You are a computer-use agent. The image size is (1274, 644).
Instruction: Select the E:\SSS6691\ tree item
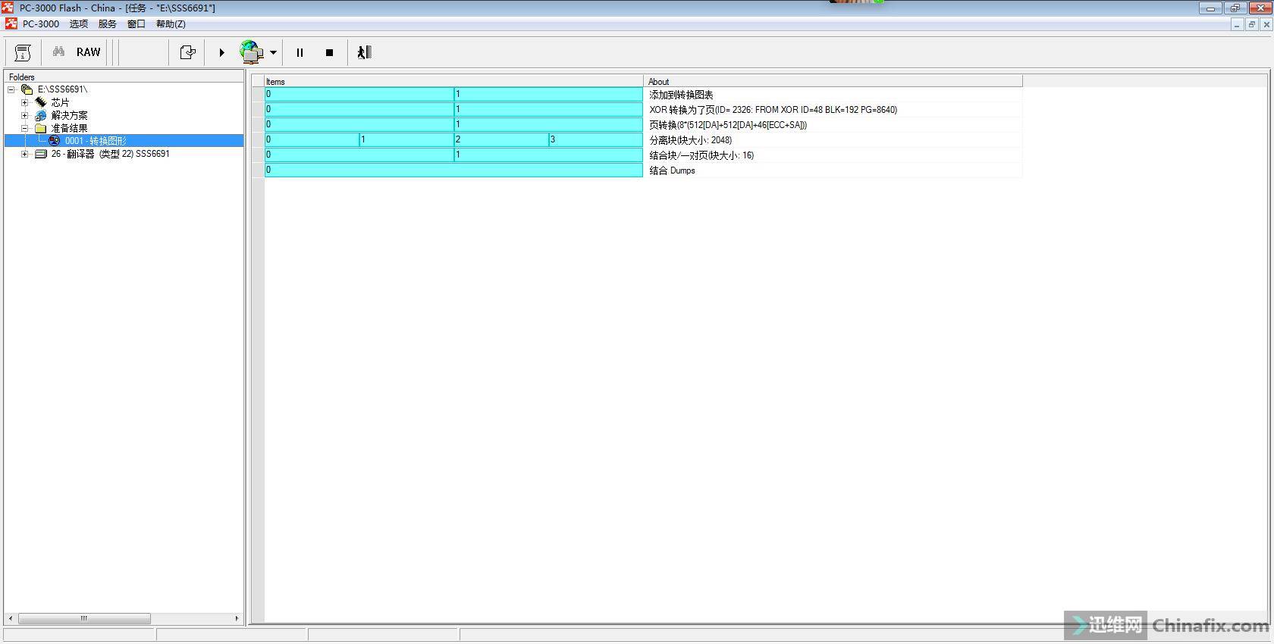click(62, 89)
